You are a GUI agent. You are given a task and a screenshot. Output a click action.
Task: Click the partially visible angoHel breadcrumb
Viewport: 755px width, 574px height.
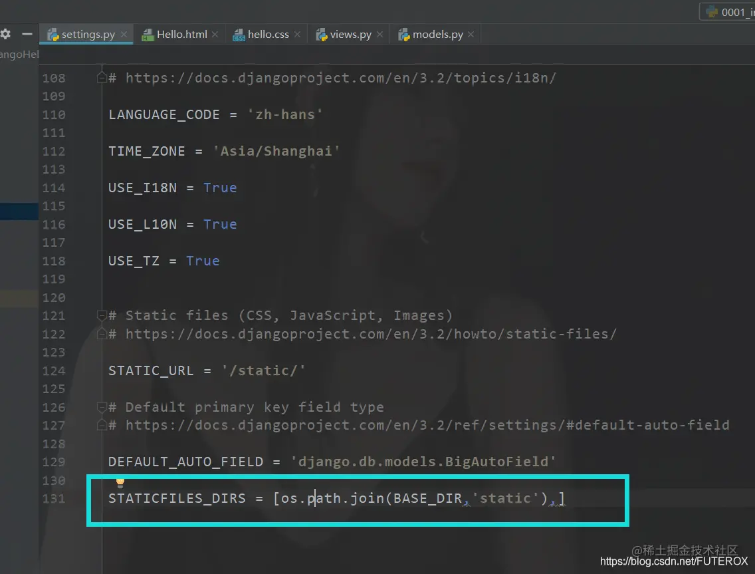[x=19, y=55]
